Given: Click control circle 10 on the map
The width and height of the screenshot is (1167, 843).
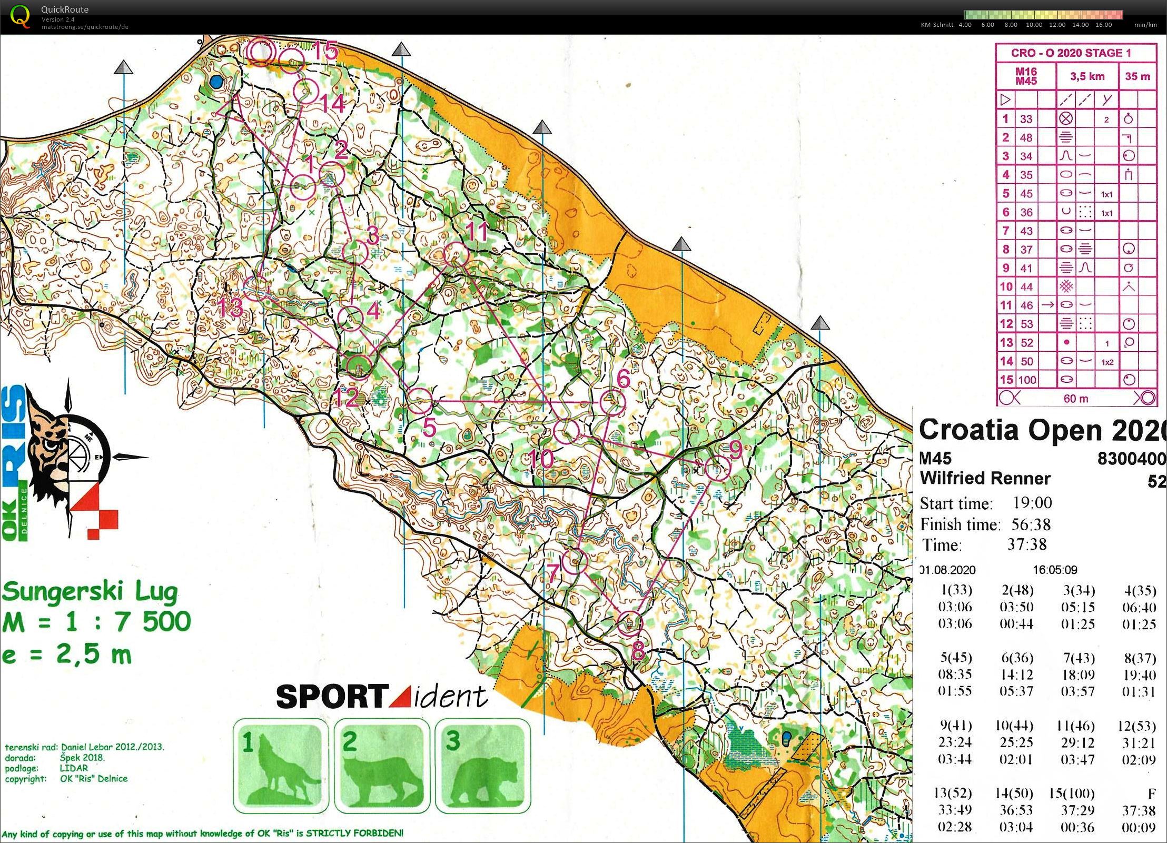Looking at the screenshot, I should (x=567, y=431).
